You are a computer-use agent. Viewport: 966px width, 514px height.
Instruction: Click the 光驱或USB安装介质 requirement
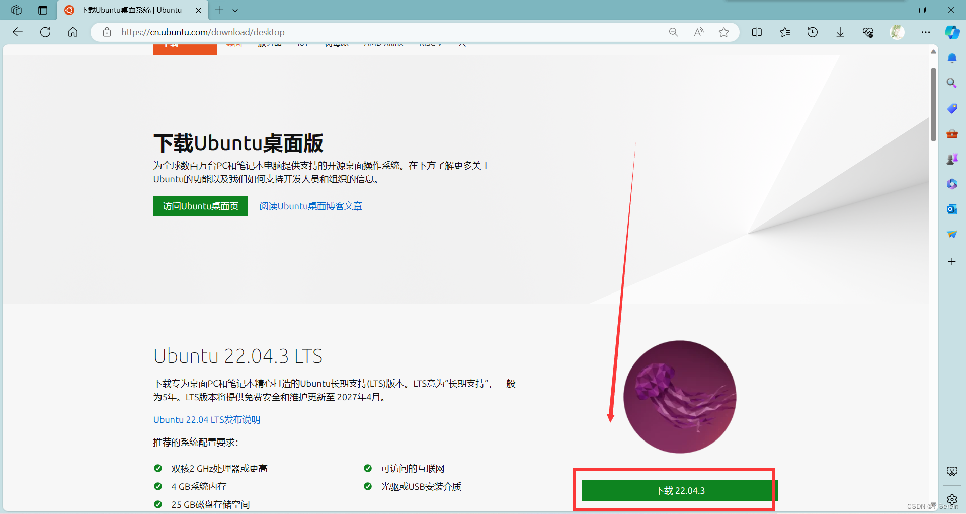click(421, 487)
